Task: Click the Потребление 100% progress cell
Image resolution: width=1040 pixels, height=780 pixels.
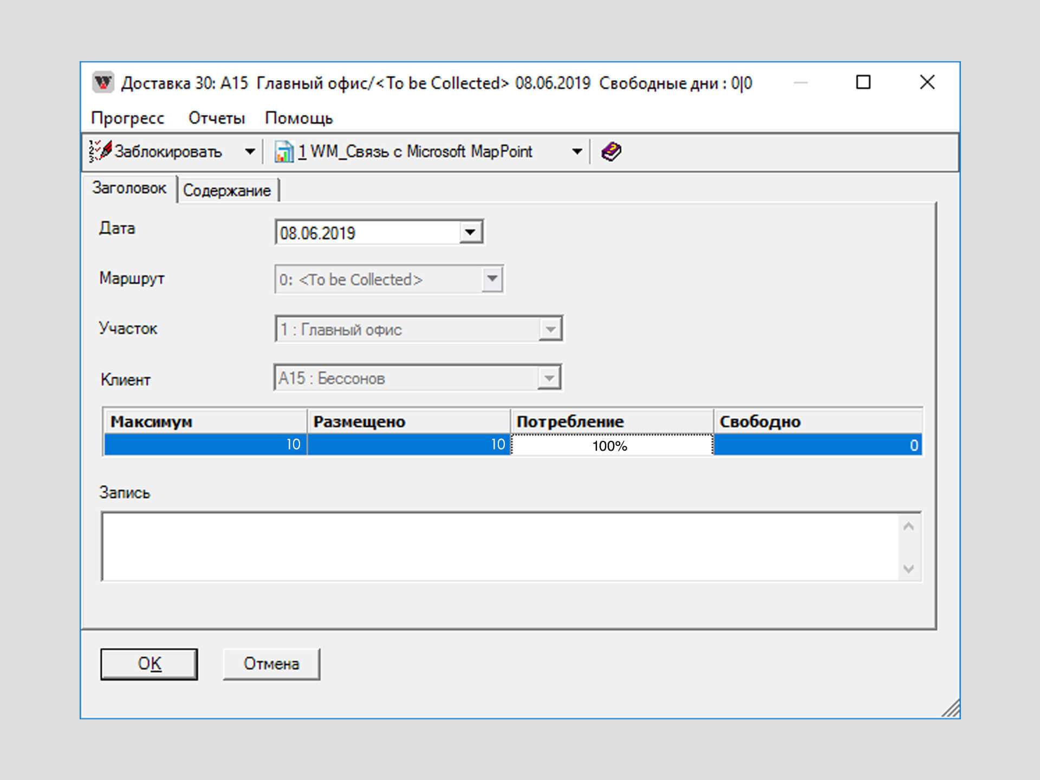Action: click(x=611, y=445)
